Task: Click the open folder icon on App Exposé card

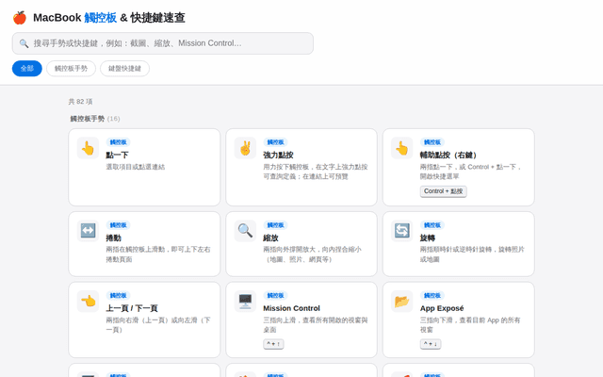Action: (402, 302)
